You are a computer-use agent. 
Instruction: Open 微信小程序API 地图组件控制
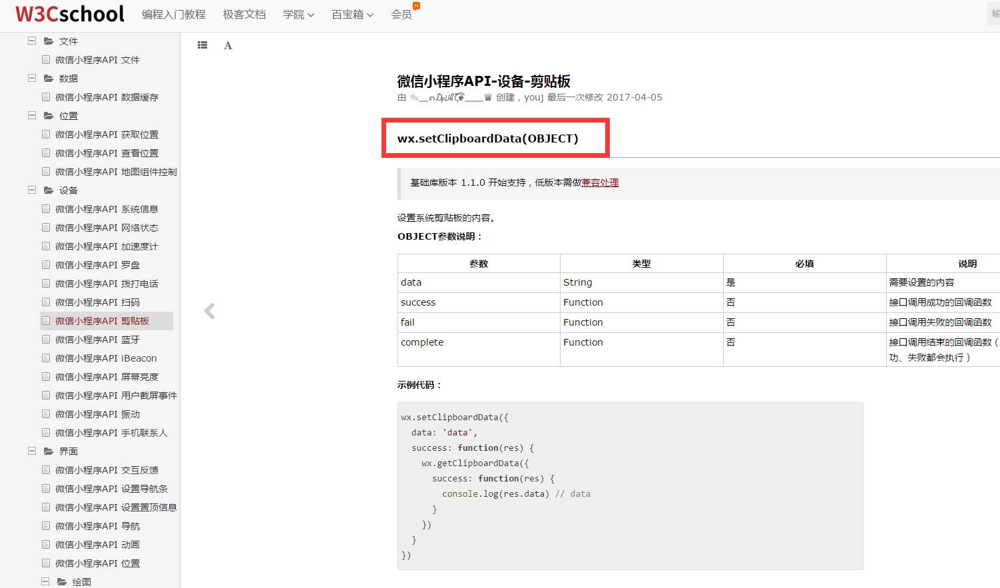pos(116,172)
